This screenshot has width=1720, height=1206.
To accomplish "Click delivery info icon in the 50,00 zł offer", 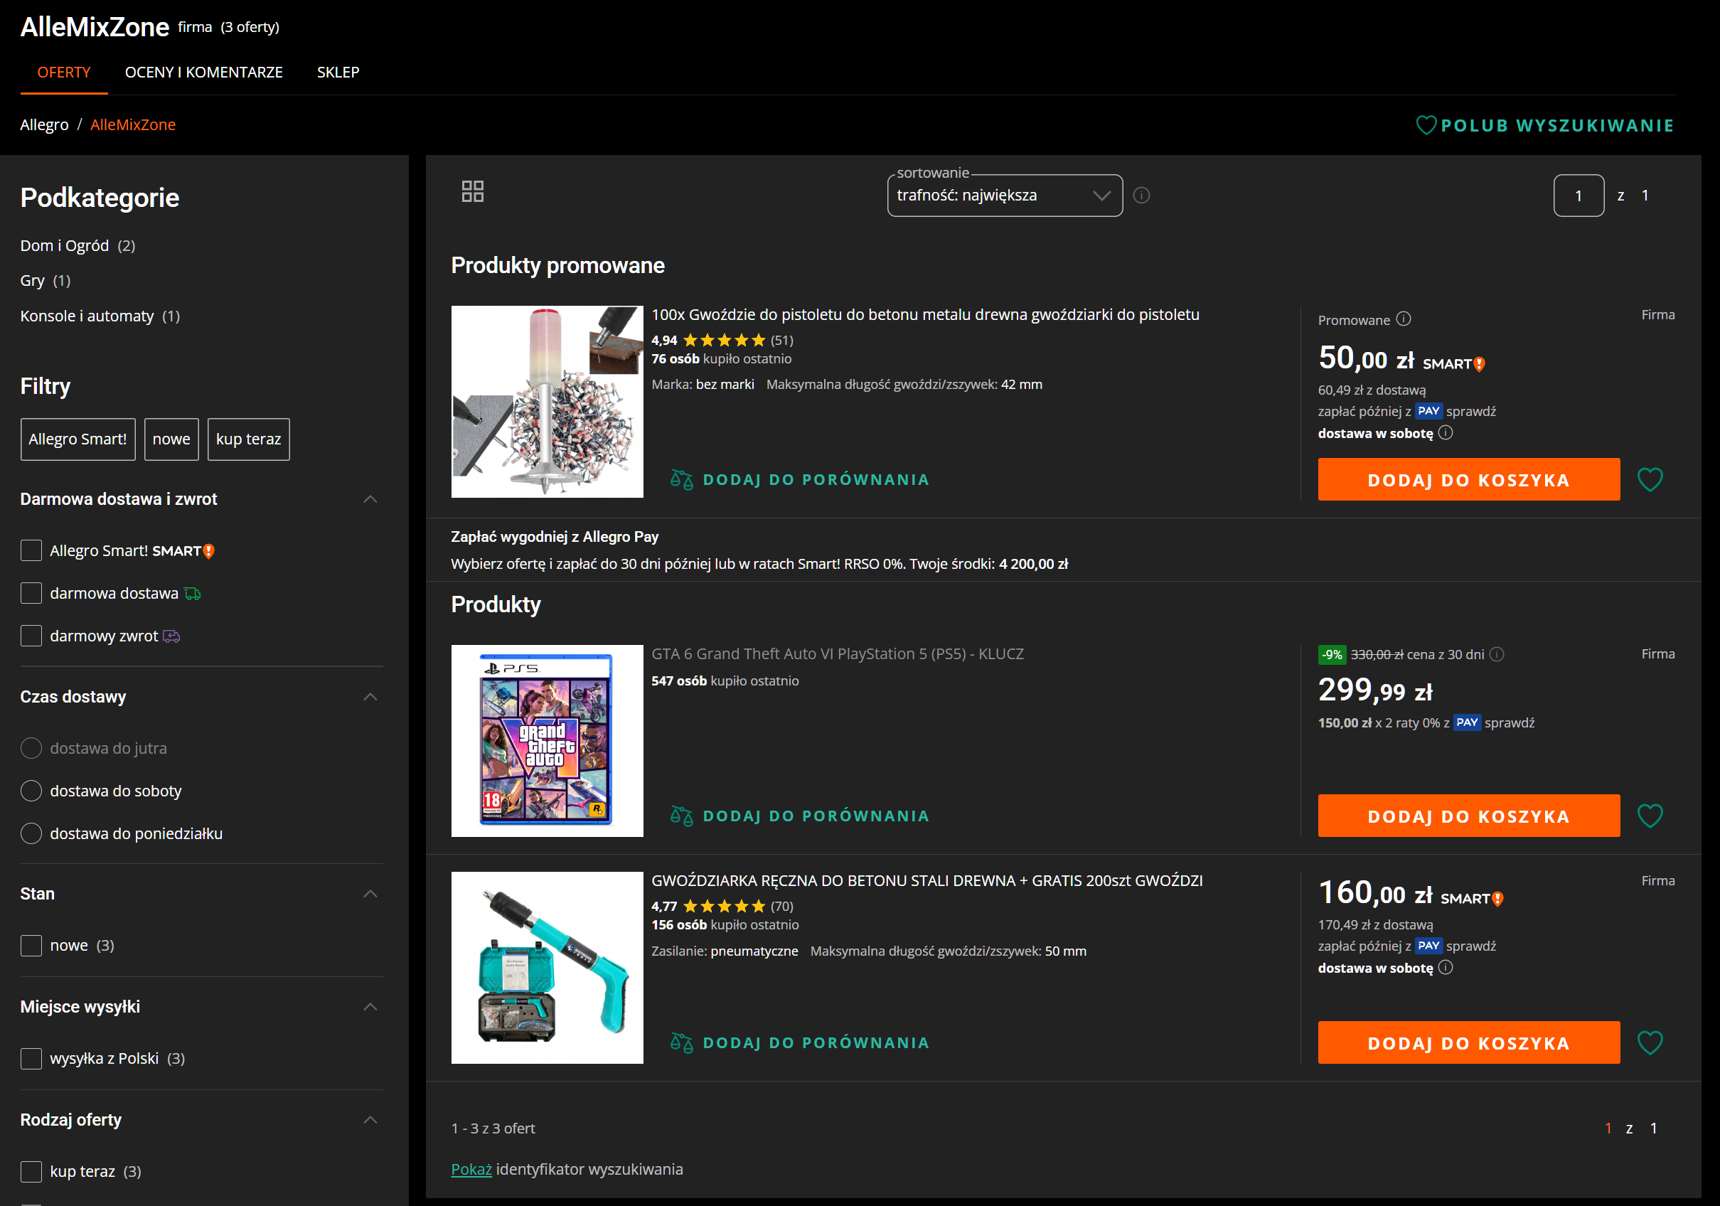I will (1446, 432).
